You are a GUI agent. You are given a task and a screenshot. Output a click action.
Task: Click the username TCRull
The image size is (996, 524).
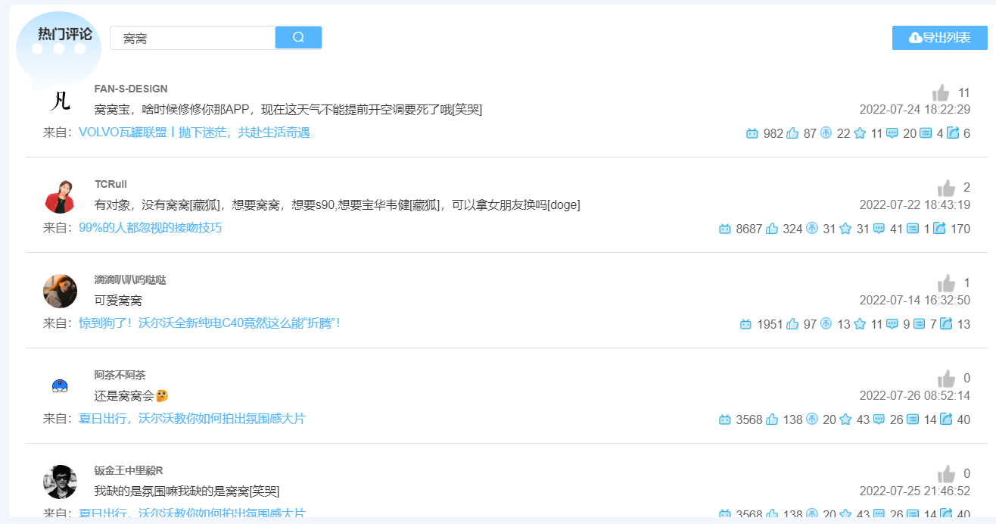pyautogui.click(x=110, y=184)
